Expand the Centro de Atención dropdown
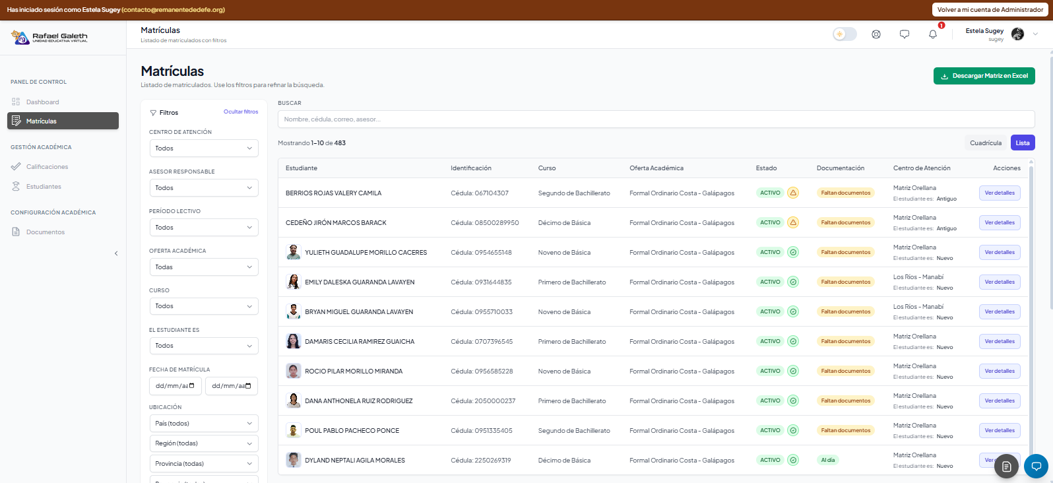 203,148
